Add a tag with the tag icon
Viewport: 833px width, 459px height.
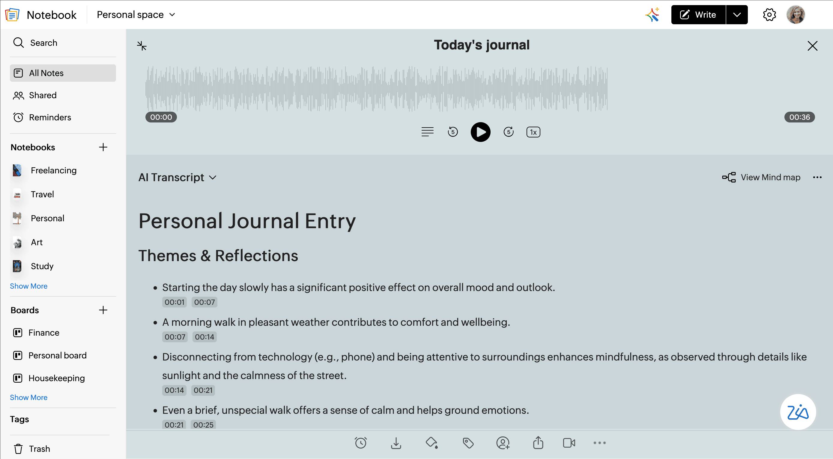[468, 443]
